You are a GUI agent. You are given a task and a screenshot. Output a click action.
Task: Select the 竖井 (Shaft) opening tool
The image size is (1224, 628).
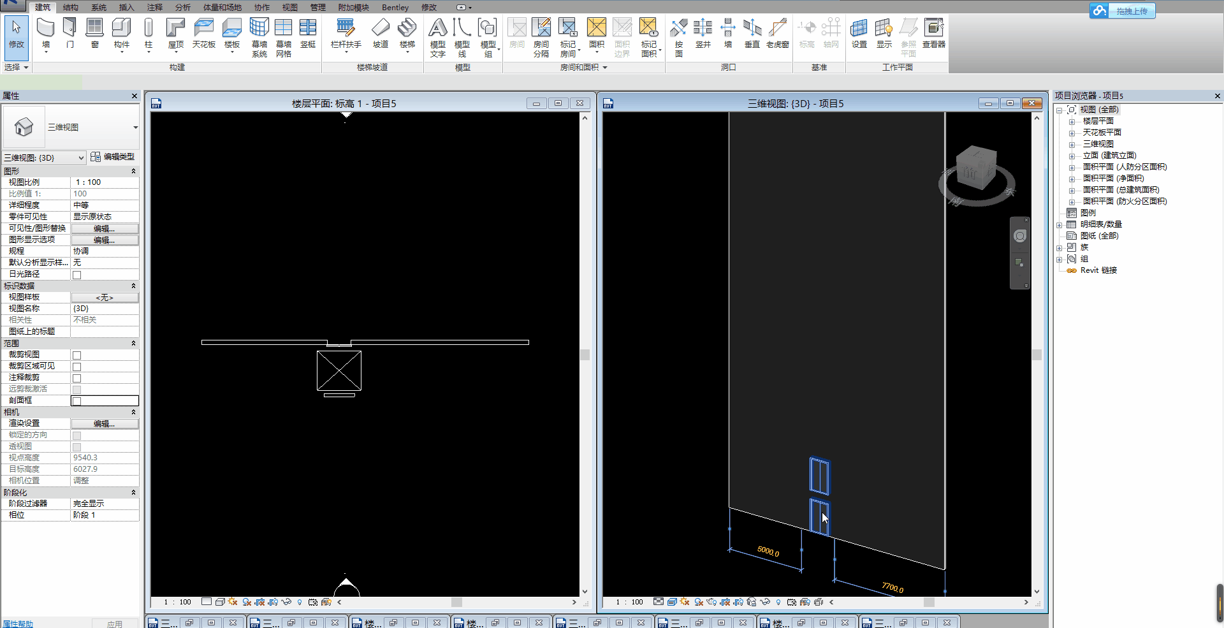703,34
